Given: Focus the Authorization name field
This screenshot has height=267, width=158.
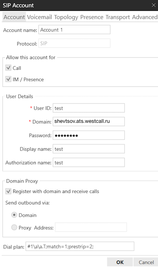Looking at the screenshot, I should click(88, 162).
